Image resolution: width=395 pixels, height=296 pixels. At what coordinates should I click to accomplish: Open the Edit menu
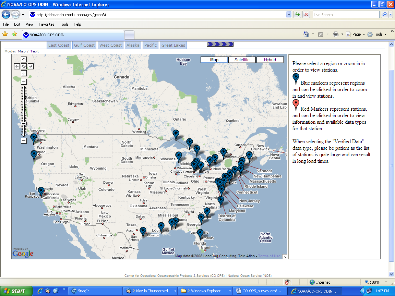pos(17,24)
